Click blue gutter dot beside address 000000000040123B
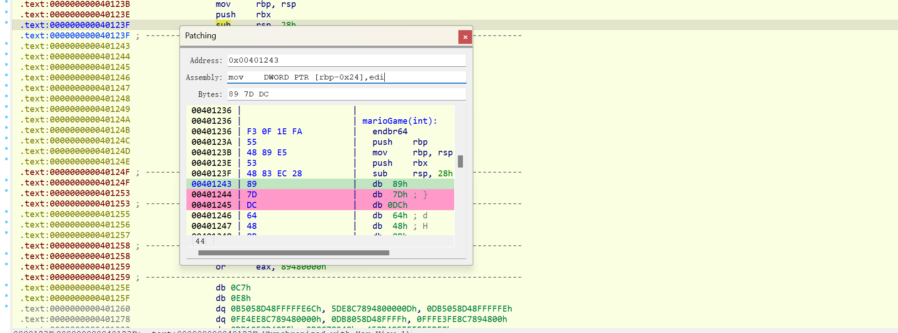This screenshot has height=333, width=898. (x=6, y=1)
